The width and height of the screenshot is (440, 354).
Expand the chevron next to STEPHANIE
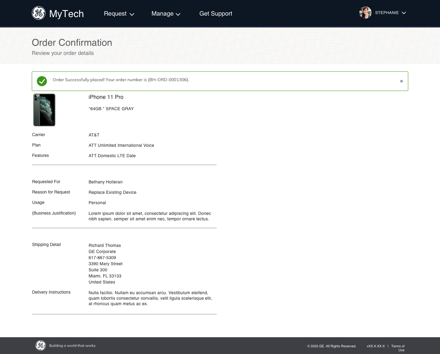[x=404, y=13]
